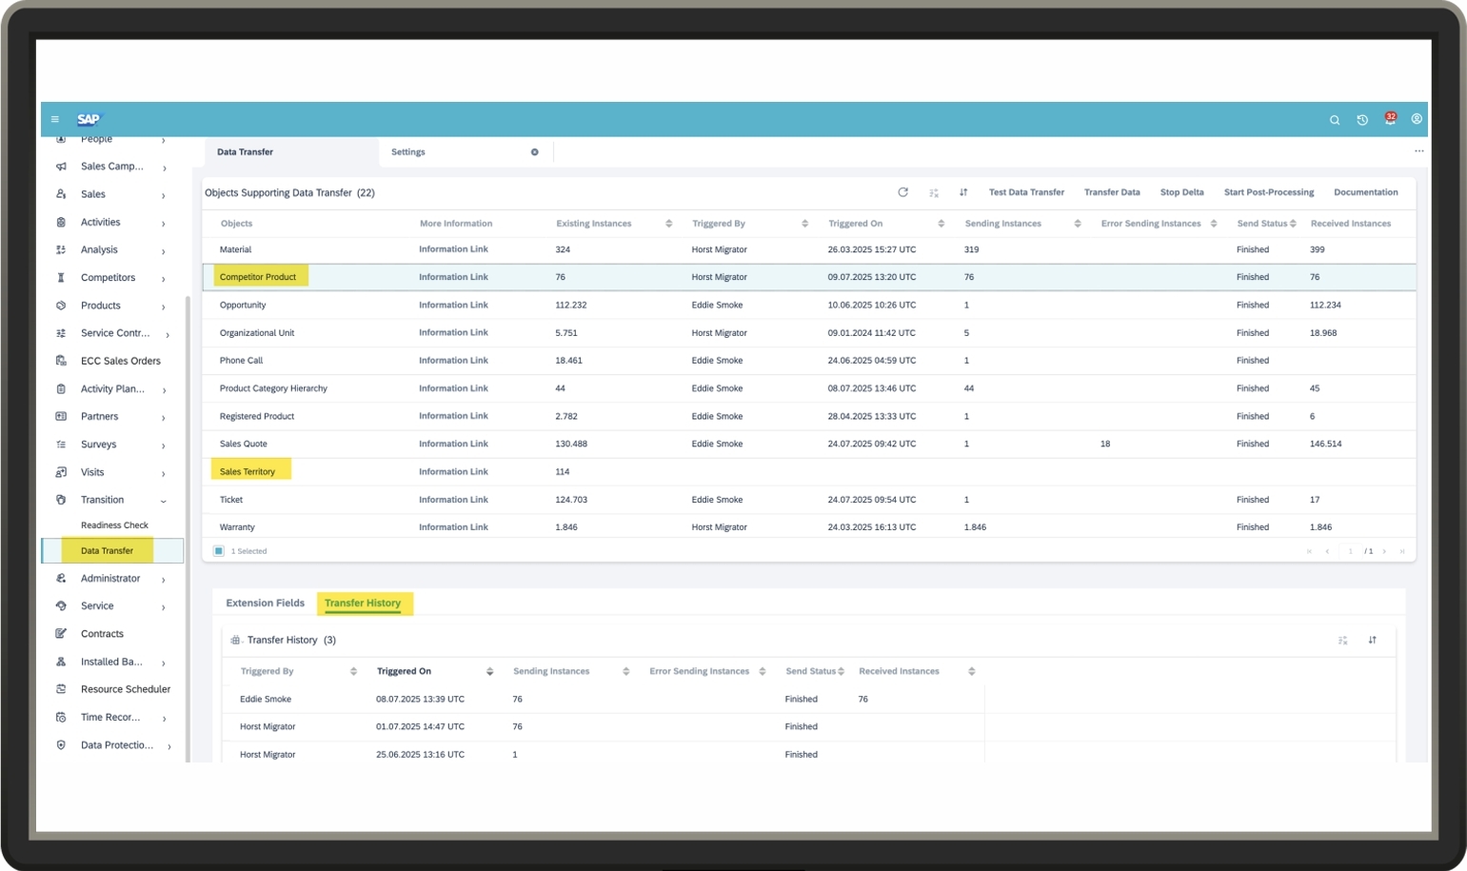The width and height of the screenshot is (1467, 871).
Task: Open Transfer History table settings icon
Action: point(1342,641)
